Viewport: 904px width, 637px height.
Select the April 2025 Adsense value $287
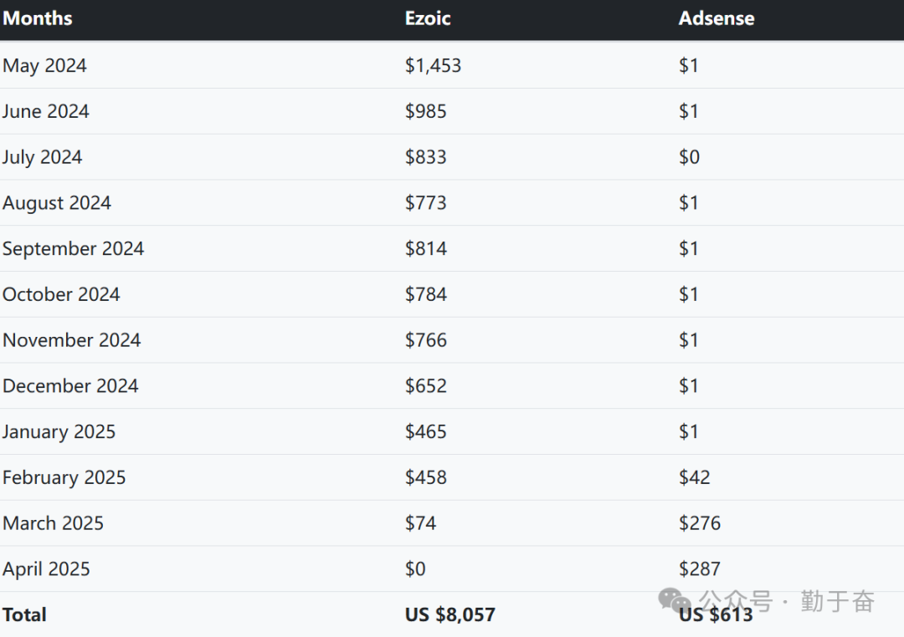(x=700, y=569)
